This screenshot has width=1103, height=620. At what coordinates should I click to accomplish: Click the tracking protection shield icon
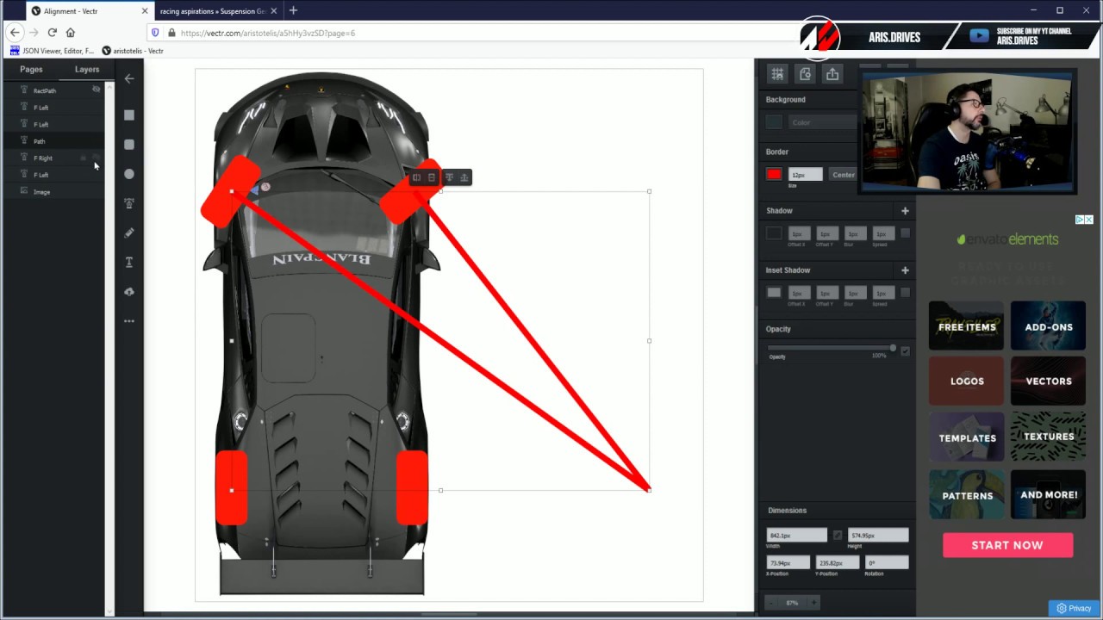[155, 33]
